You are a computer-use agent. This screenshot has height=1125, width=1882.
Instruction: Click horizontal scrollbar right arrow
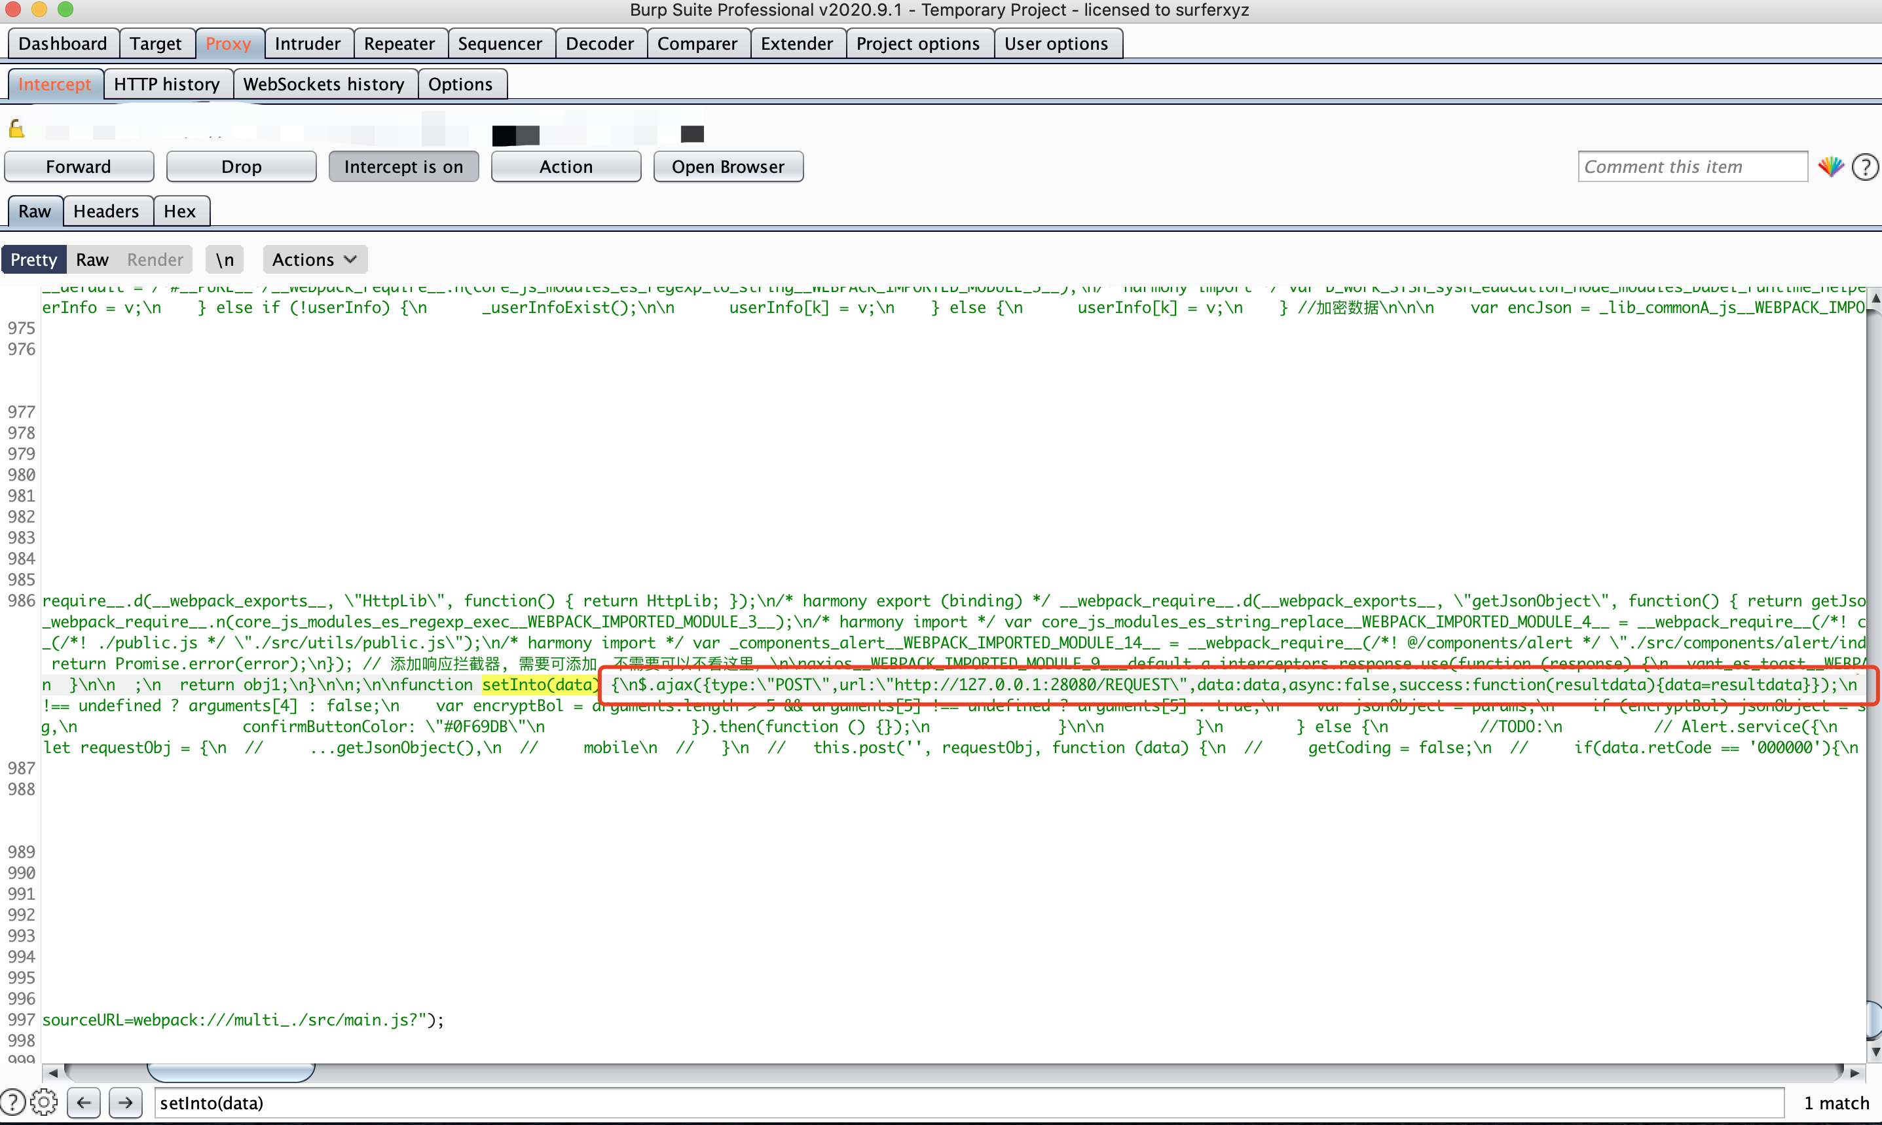tap(1854, 1073)
